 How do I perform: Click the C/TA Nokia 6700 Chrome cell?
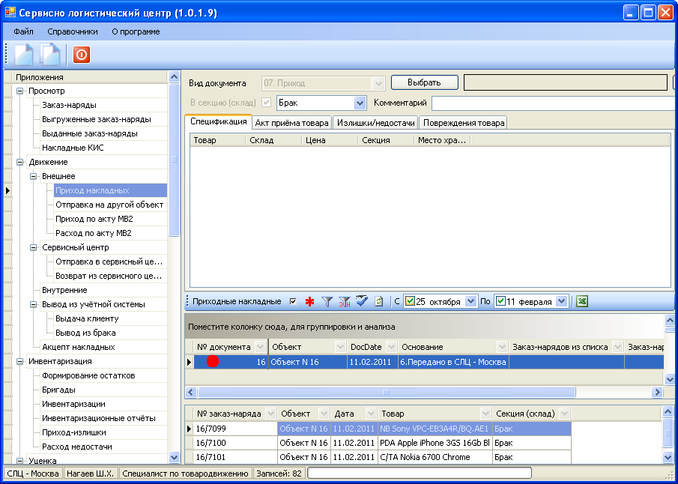435,457
